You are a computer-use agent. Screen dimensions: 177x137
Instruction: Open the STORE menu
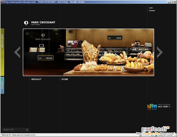[65, 79]
